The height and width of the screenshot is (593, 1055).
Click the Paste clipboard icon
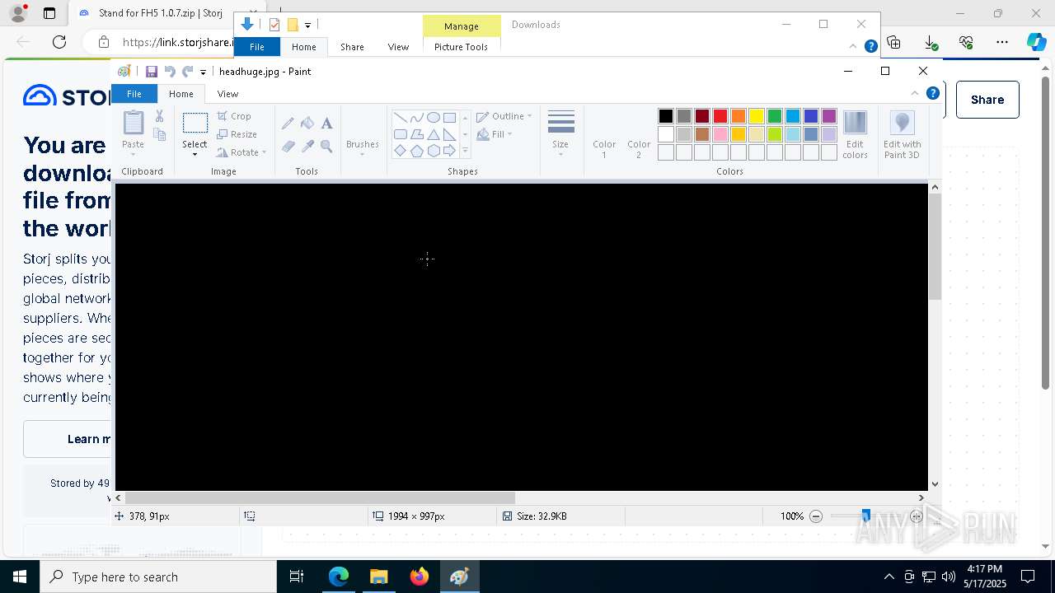[133, 123]
